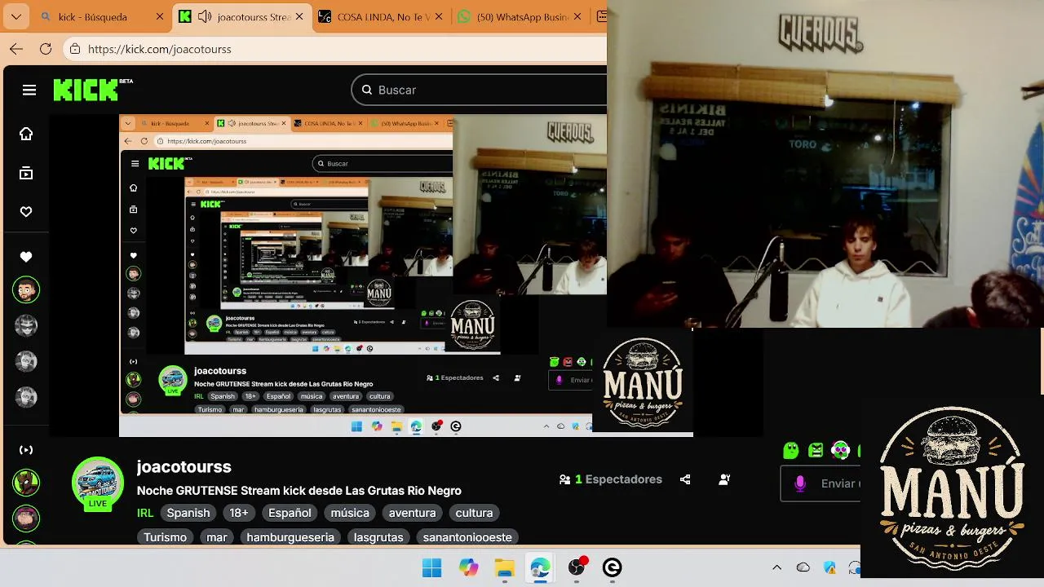Screen dimensions: 1044x587
Task: Open the browser tab list dropdown
Action: (x=16, y=16)
